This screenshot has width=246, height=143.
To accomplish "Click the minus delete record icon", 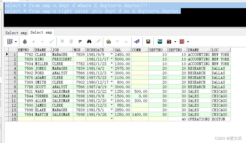I will (42, 42).
